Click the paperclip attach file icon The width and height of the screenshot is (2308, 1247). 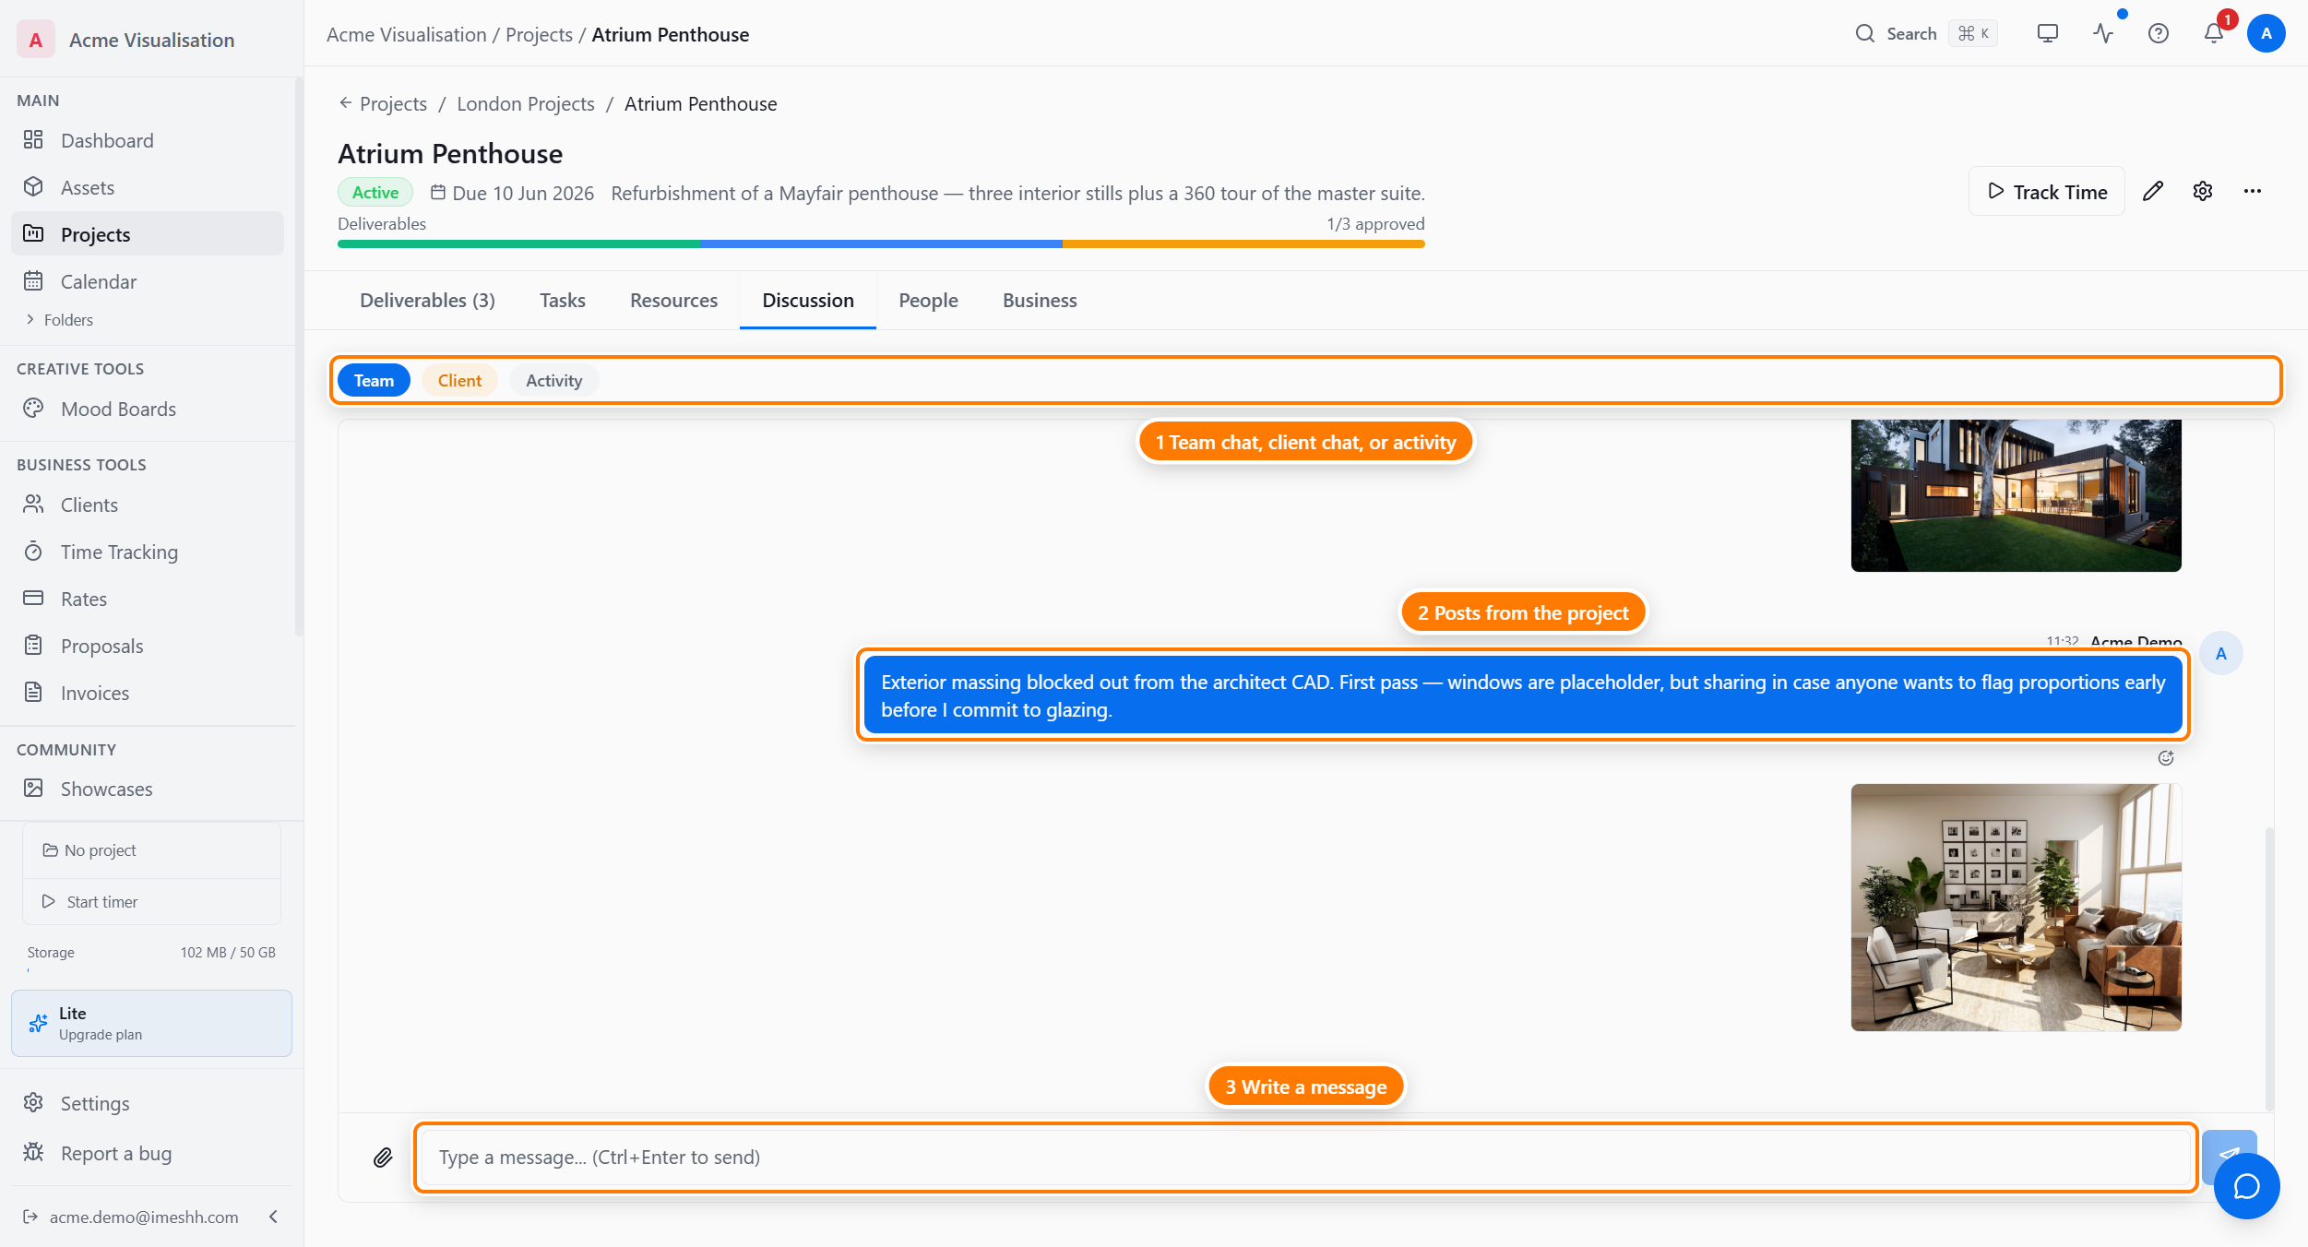point(383,1157)
